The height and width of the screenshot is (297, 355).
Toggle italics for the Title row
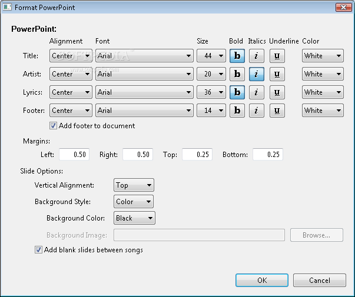click(x=257, y=56)
